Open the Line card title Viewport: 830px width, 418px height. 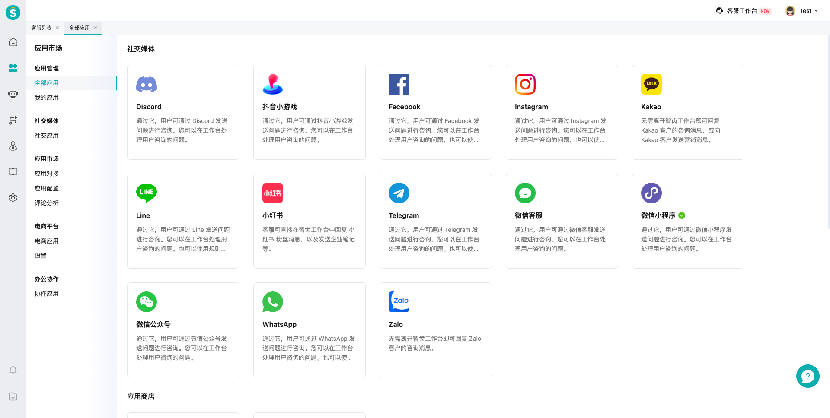tap(143, 215)
